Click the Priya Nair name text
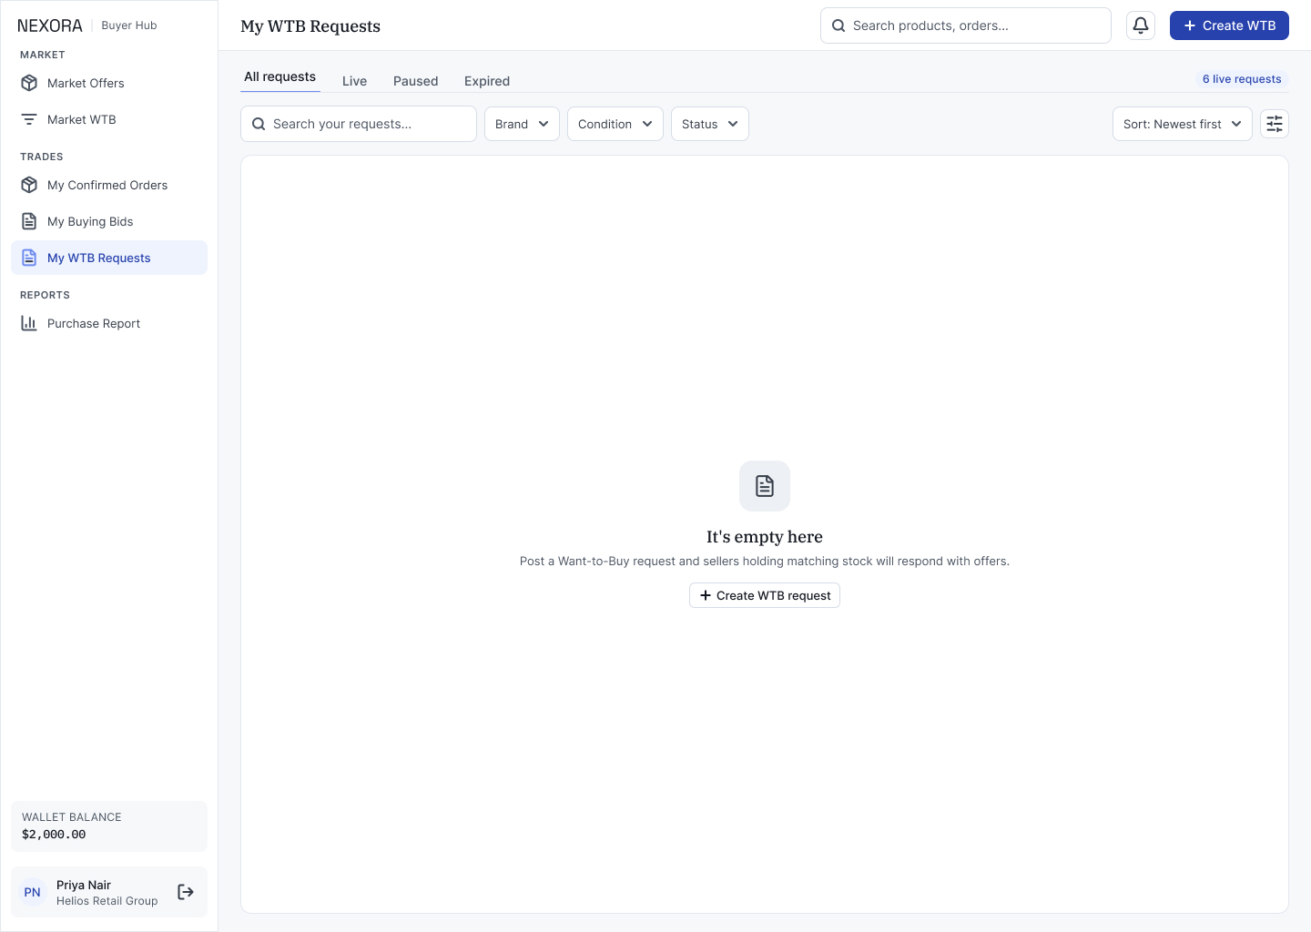Image resolution: width=1311 pixels, height=932 pixels. tap(84, 885)
